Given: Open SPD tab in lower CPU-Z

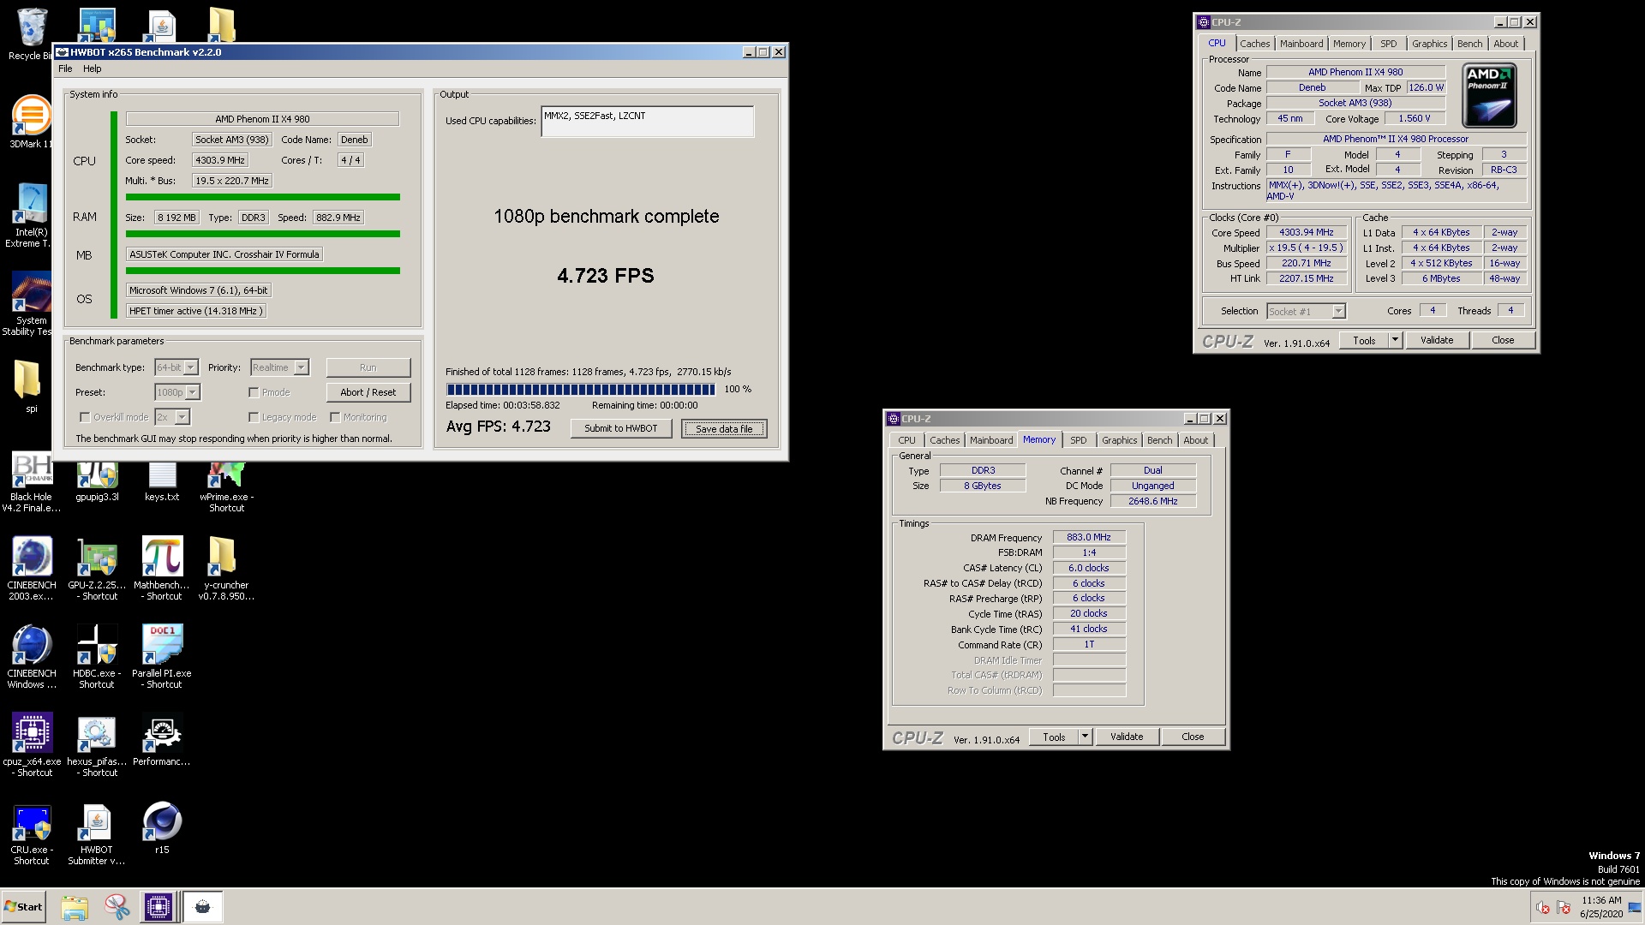Looking at the screenshot, I should pos(1079,440).
